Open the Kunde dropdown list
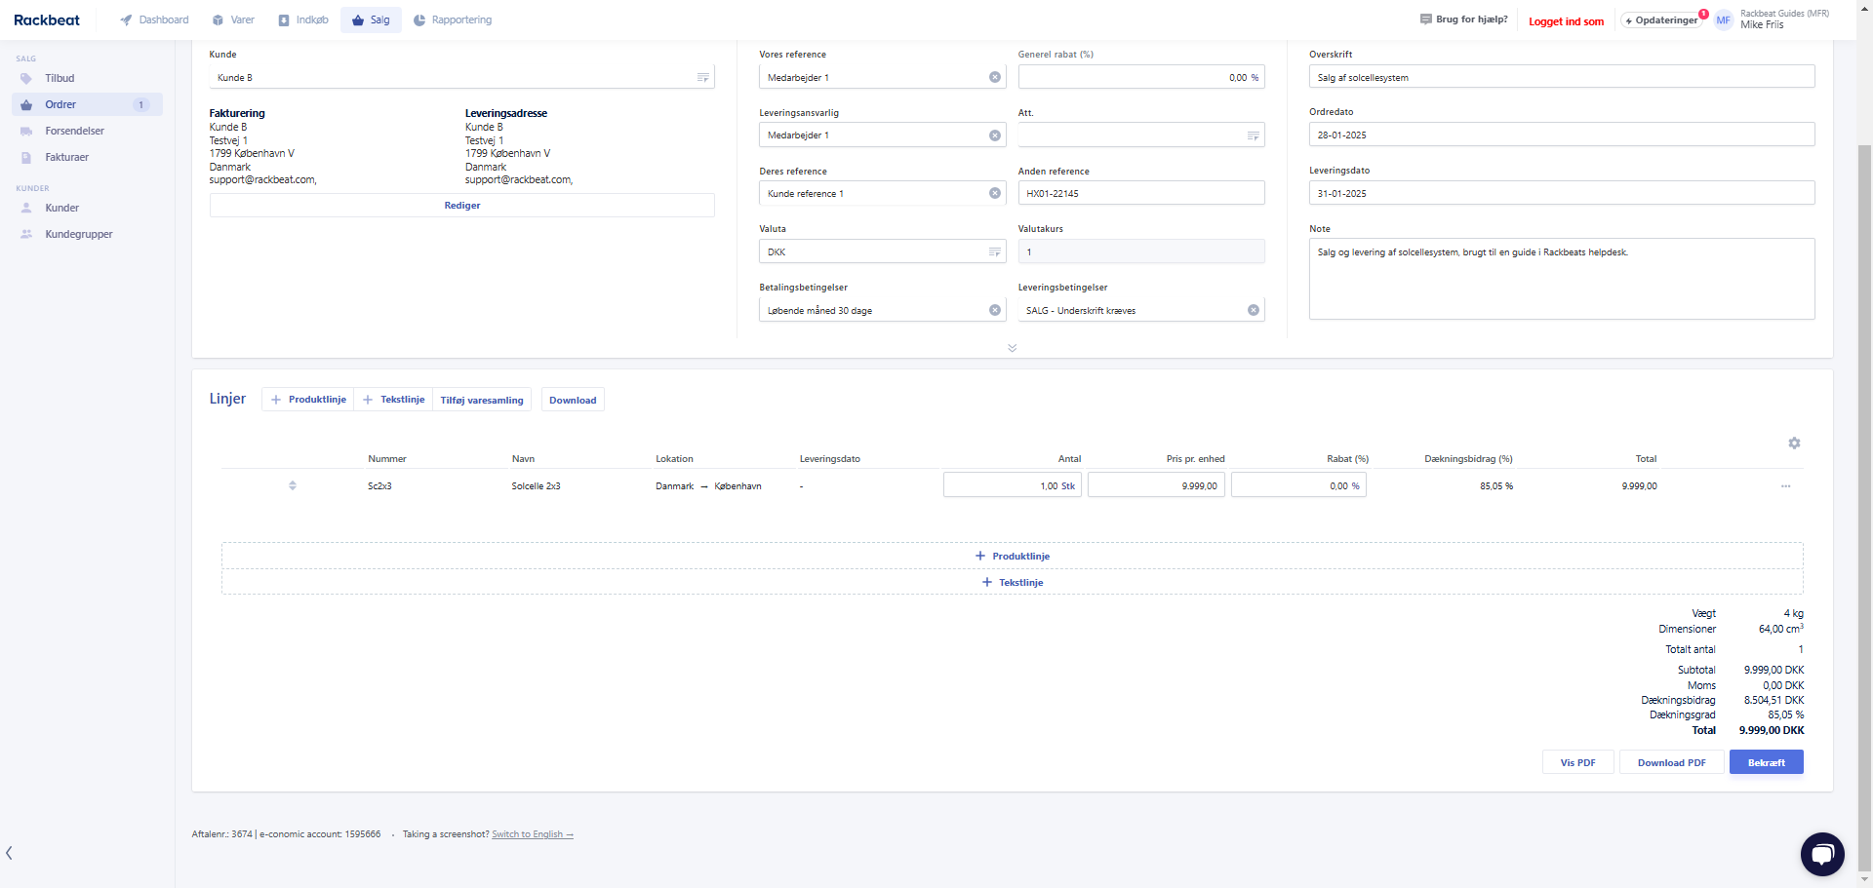The width and height of the screenshot is (1873, 888). pos(702,77)
